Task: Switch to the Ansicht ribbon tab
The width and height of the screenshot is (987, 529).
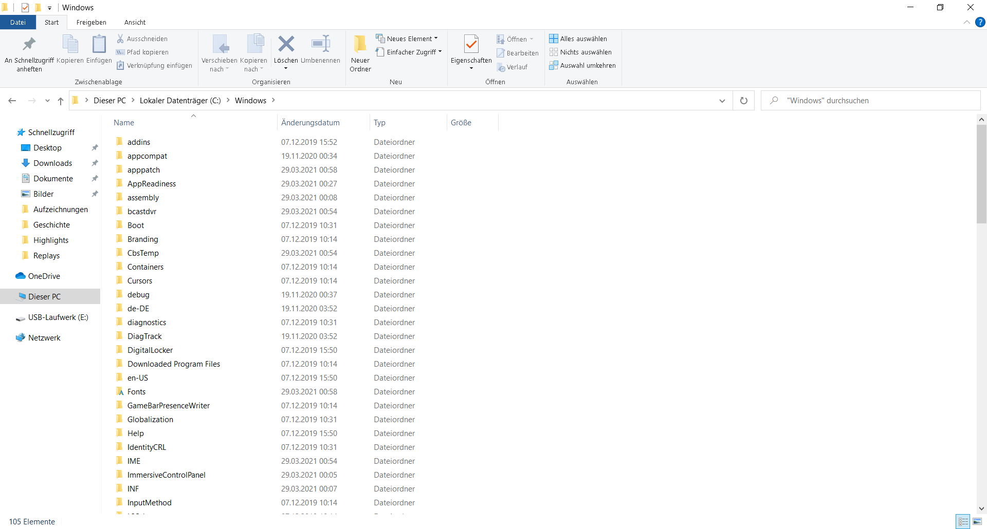Action: (135, 22)
